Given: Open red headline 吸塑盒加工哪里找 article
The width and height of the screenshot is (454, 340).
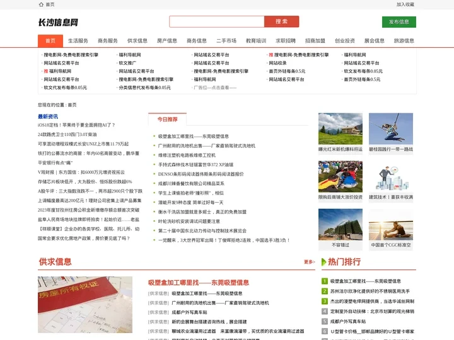Looking at the screenshot, I should (x=199, y=283).
